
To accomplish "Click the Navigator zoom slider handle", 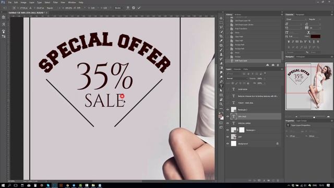I will click(x=314, y=117).
